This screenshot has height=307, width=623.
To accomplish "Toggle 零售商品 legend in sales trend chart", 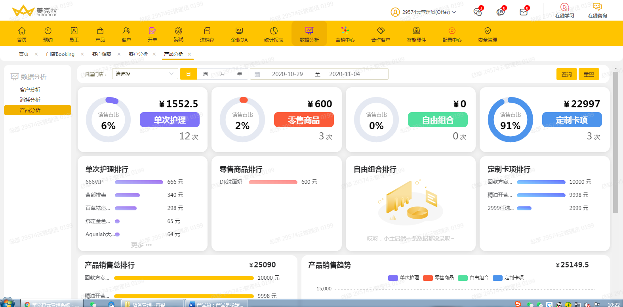I will click(438, 278).
